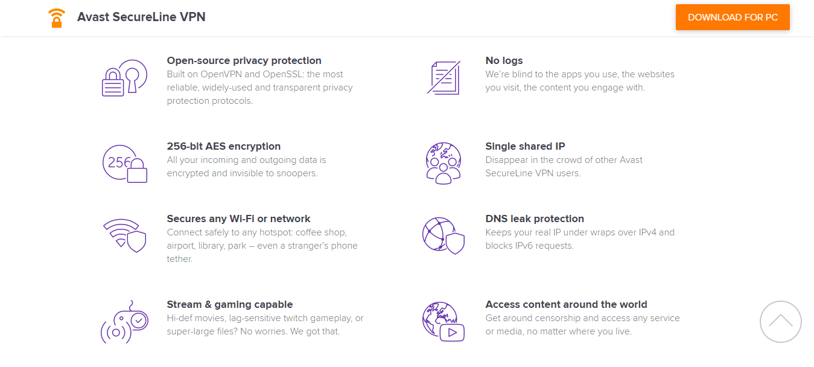Select the Open-source privacy protection padlock icon
Image resolution: width=814 pixels, height=367 pixels.
125,77
